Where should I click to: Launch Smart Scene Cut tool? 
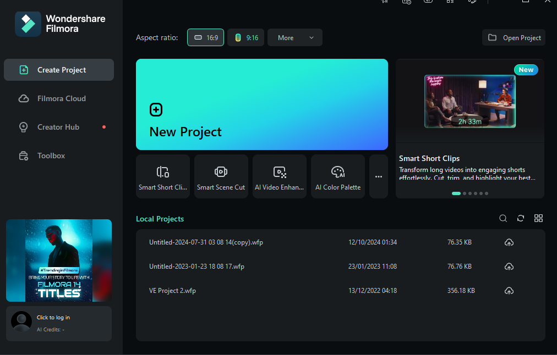click(221, 176)
